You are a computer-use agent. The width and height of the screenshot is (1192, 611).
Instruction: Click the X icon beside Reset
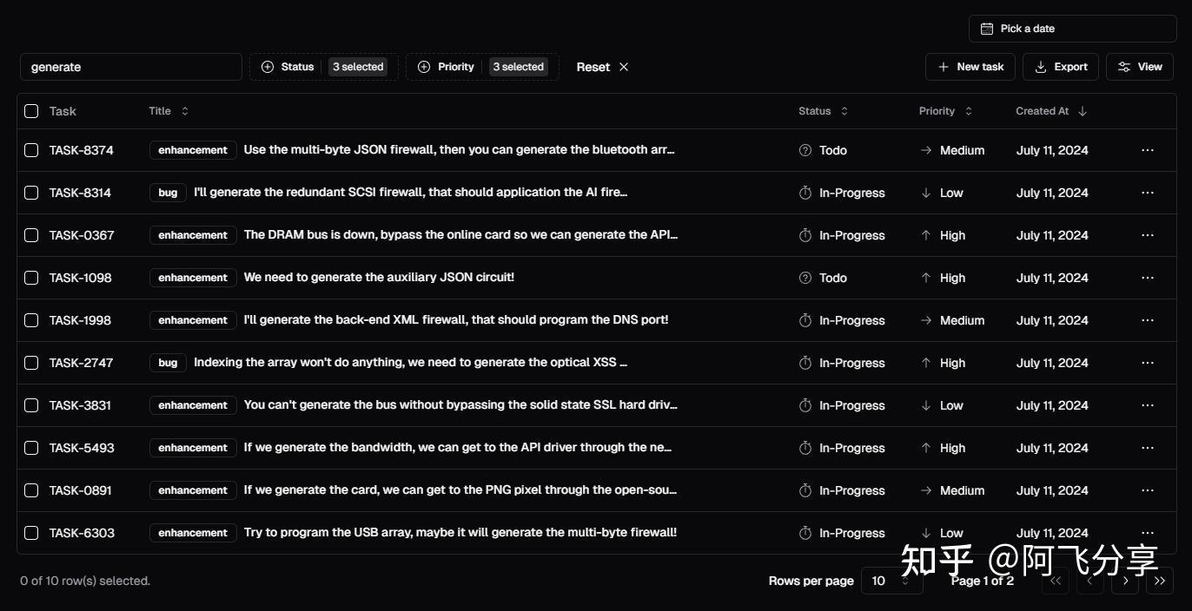tap(624, 67)
